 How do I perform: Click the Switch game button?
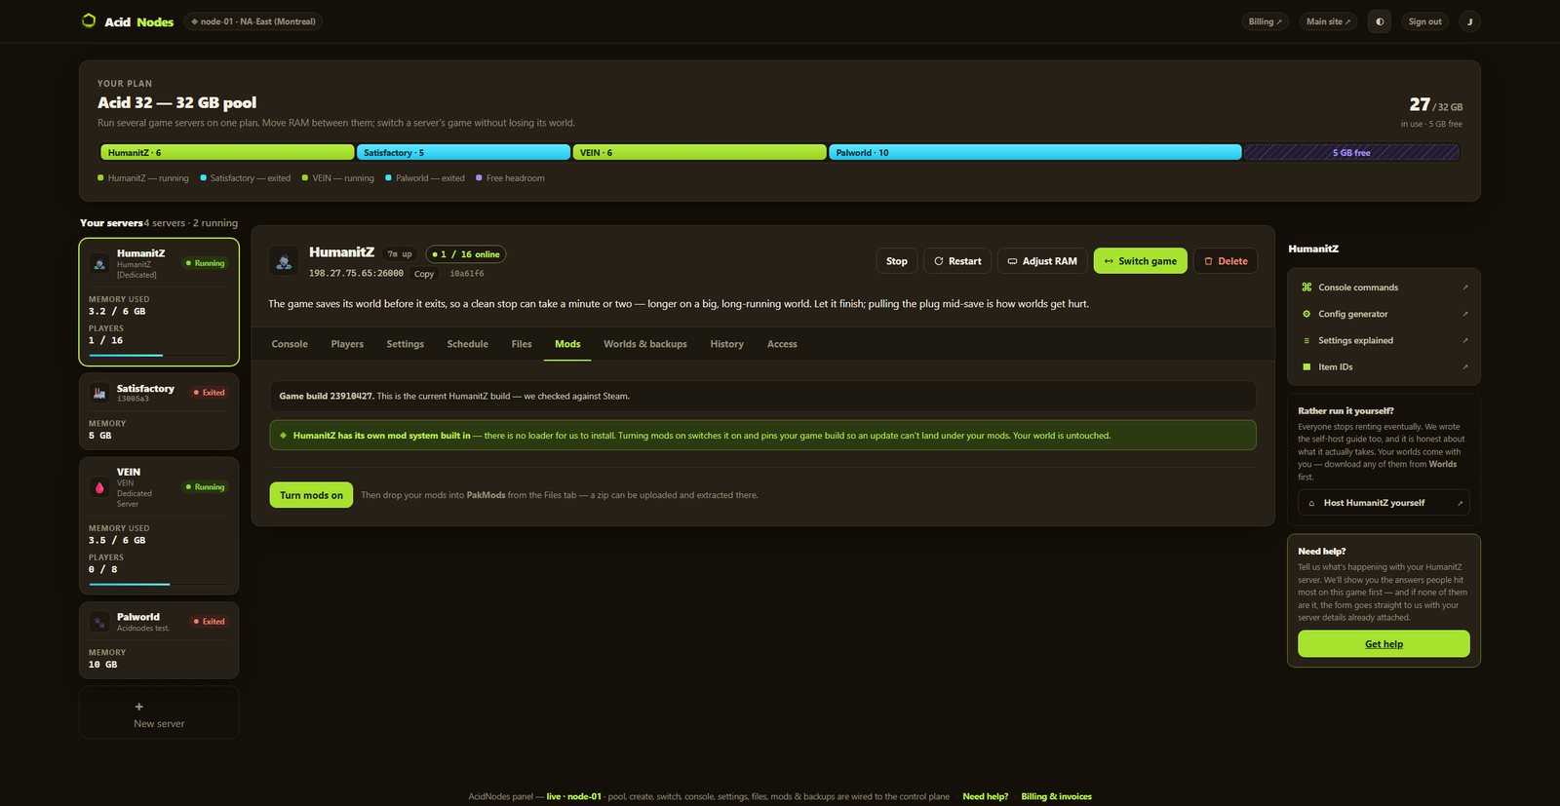point(1141,261)
